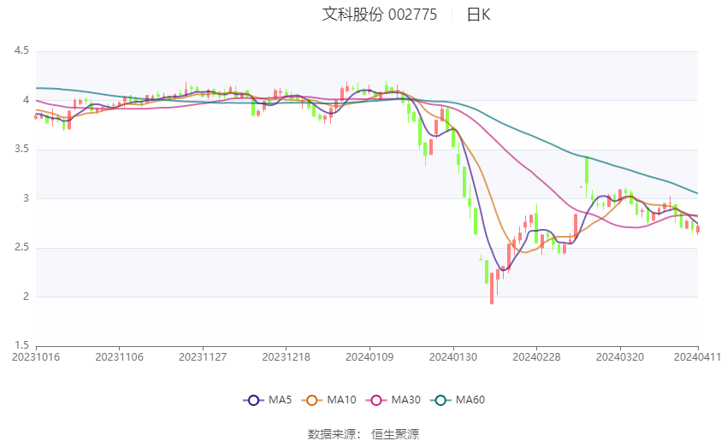Select the 日K period label
Viewport: 727px width, 441px height.
click(478, 15)
